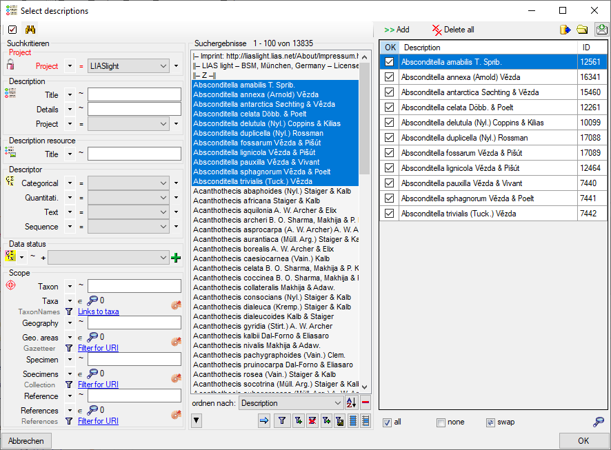Open the Quantitati. descriptor combo box
Viewport: 611px width, 450px height.
click(128, 198)
